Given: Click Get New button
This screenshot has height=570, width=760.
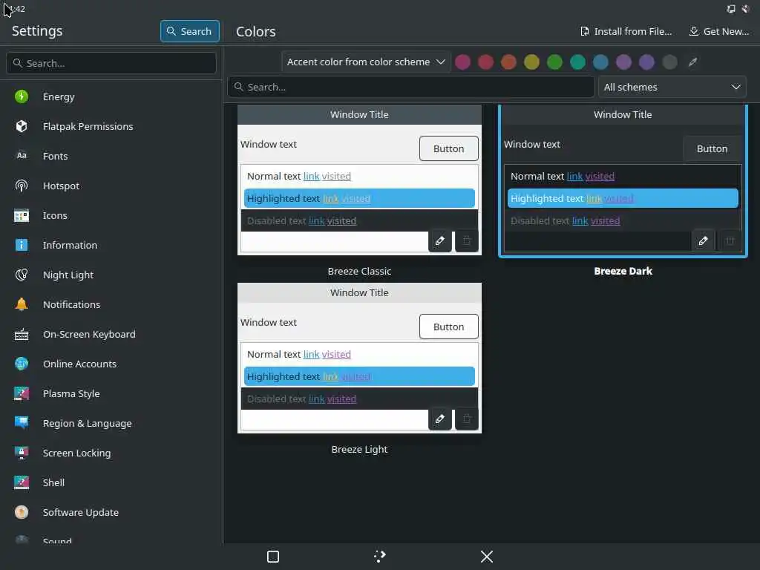Looking at the screenshot, I should [719, 31].
